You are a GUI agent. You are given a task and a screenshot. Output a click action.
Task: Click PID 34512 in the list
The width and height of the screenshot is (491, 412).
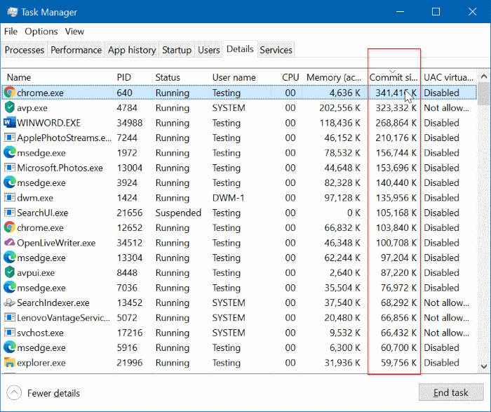coord(129,243)
